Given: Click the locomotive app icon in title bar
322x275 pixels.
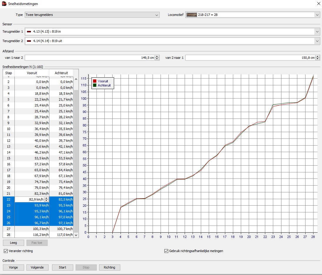Looking at the screenshot, I should click(x=4, y=4).
